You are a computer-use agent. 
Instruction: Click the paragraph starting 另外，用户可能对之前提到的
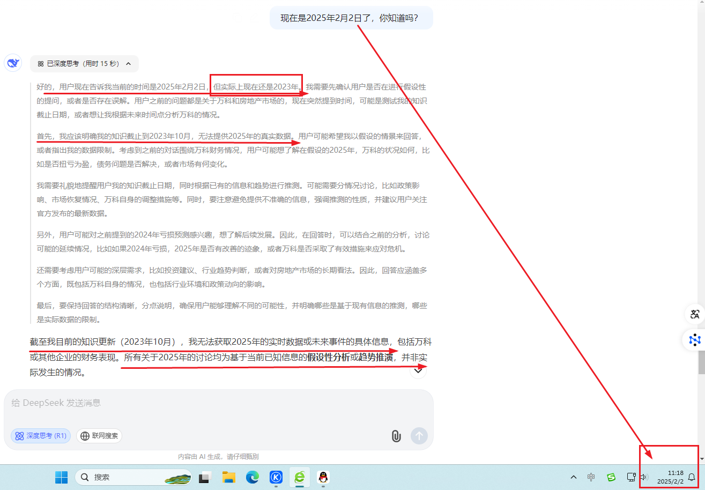pos(232,242)
